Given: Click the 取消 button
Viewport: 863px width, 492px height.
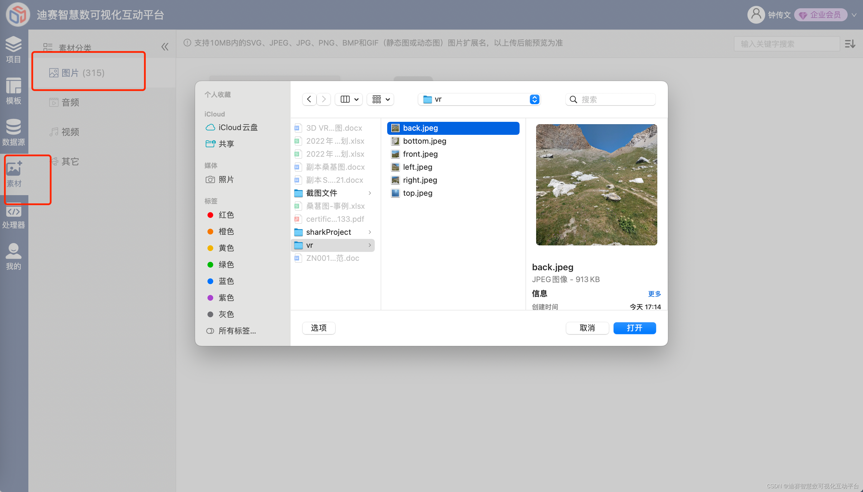Looking at the screenshot, I should pyautogui.click(x=587, y=328).
